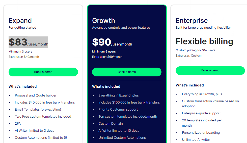247x143 pixels.
Task: Click the Growth plan title
Action: 103,21
